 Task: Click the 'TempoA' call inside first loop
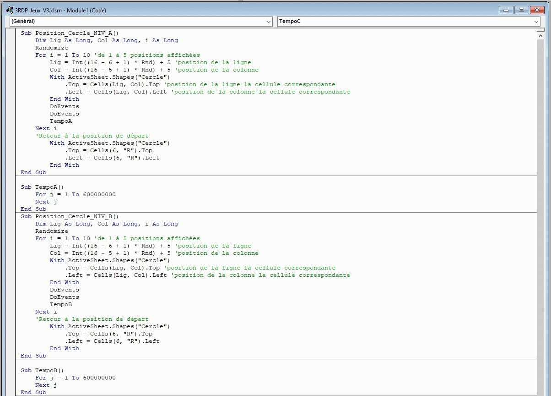coord(60,121)
